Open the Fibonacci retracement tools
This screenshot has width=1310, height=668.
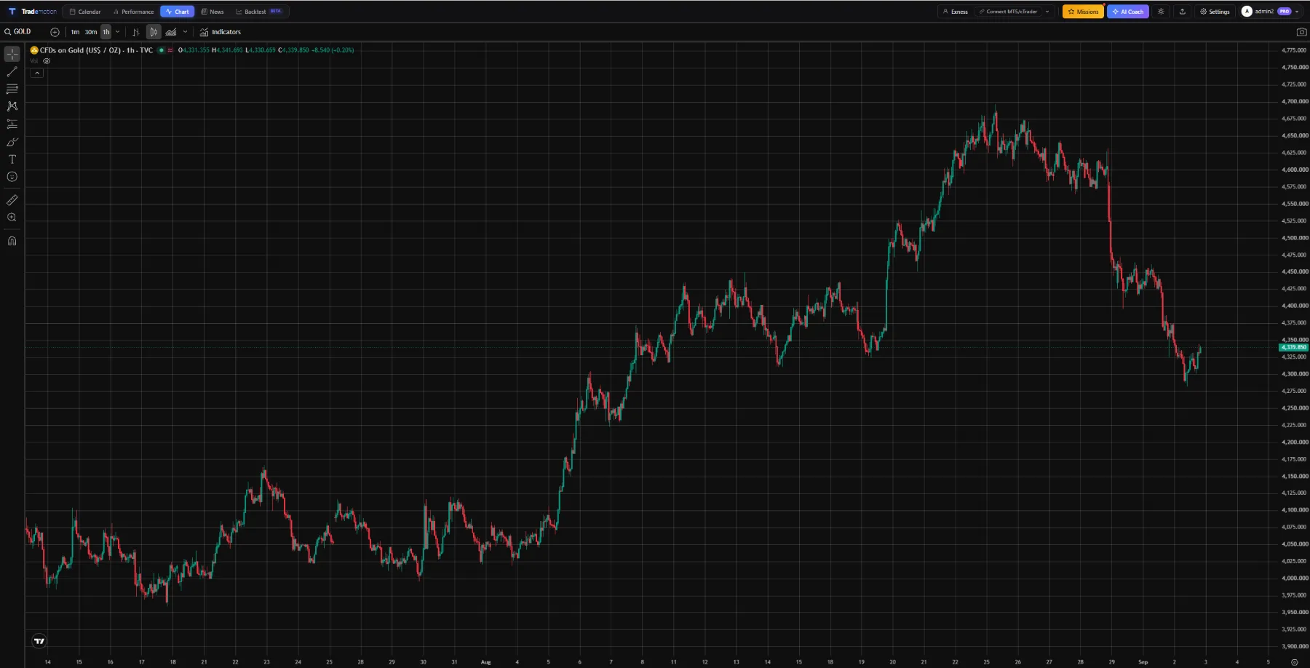pyautogui.click(x=12, y=89)
